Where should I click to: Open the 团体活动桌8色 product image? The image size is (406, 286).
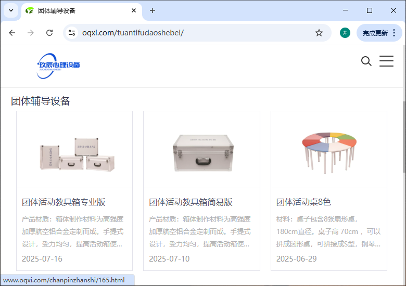pos(329,149)
